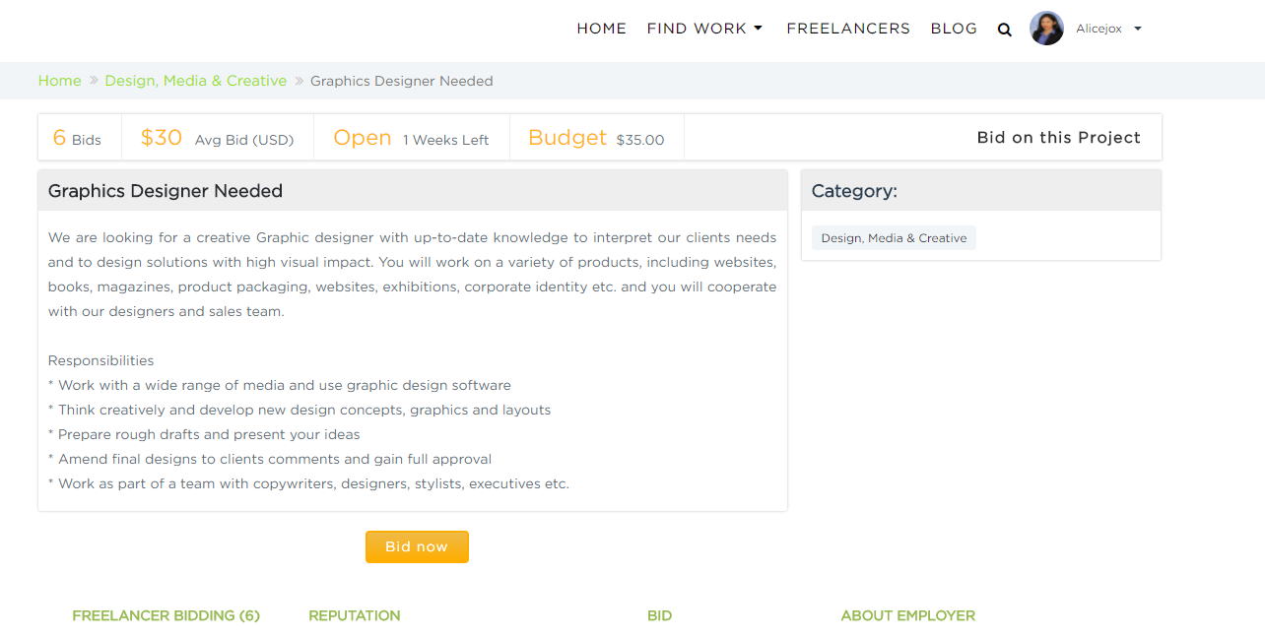Select the Design, Media & Creative category tag
Screen dimensions: 1265x638
click(x=894, y=238)
